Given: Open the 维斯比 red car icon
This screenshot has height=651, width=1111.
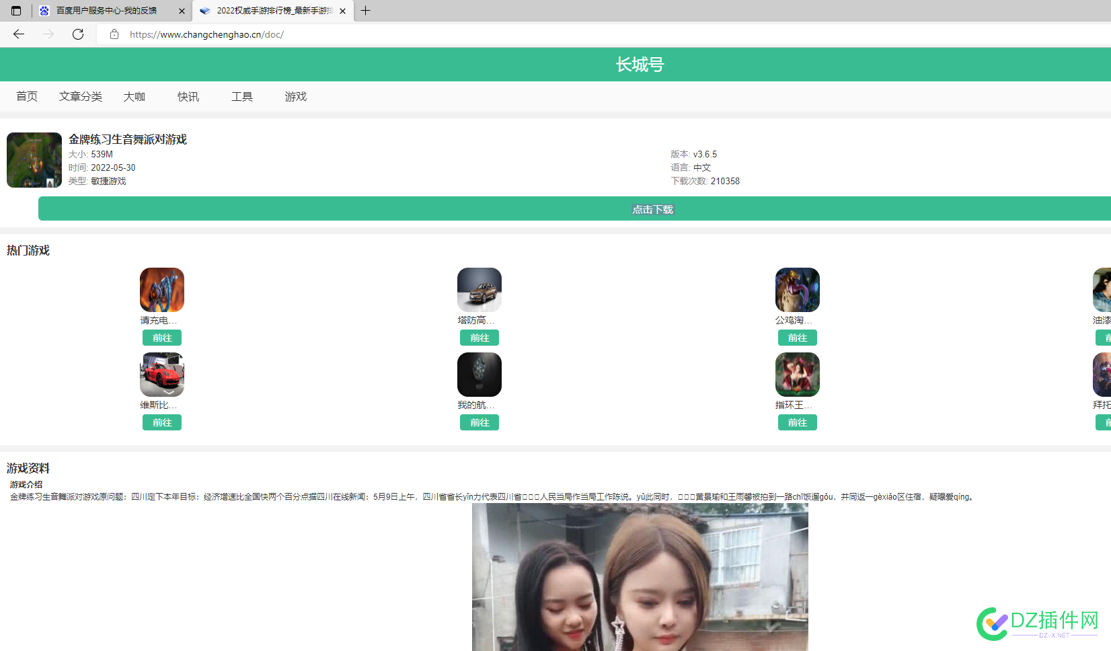Looking at the screenshot, I should (162, 375).
